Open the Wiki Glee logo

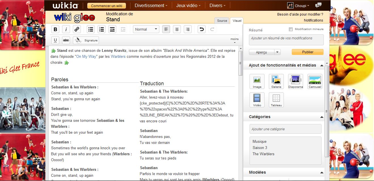coord(74,18)
